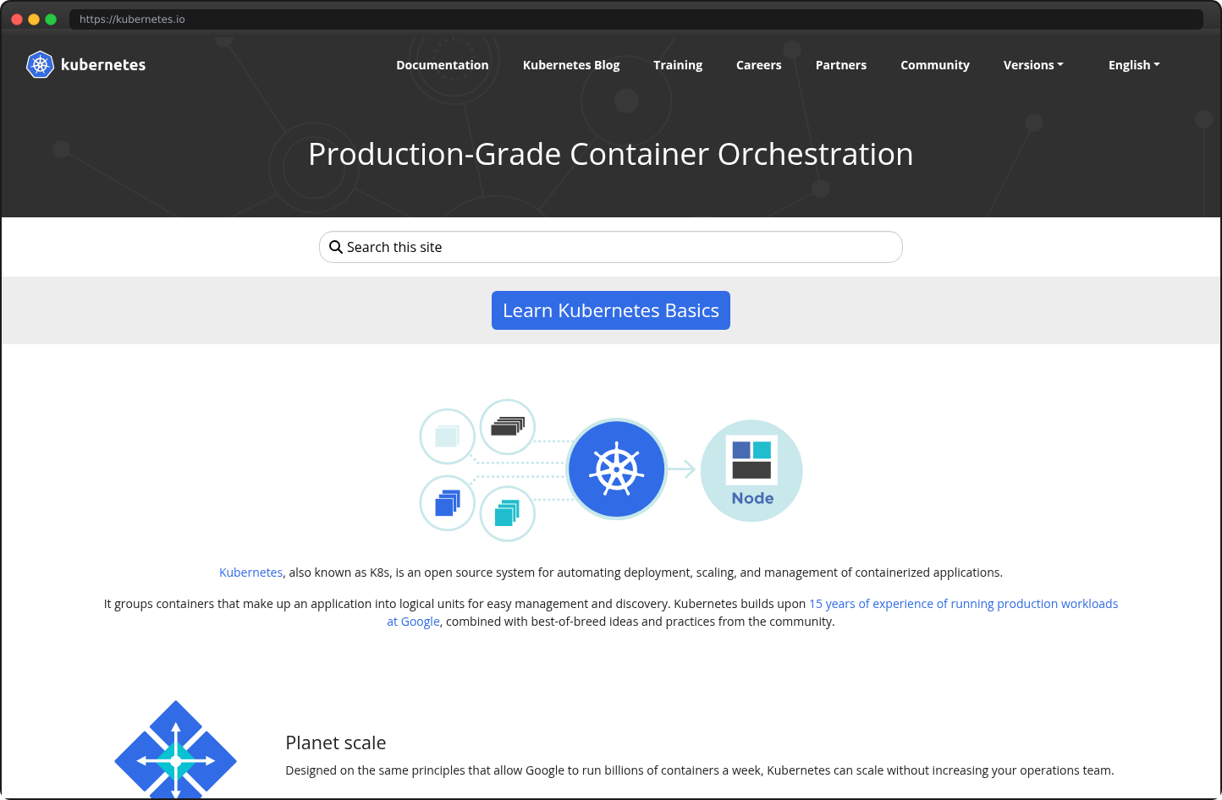Image resolution: width=1222 pixels, height=800 pixels.
Task: Select Training from the navigation bar
Action: tap(677, 64)
